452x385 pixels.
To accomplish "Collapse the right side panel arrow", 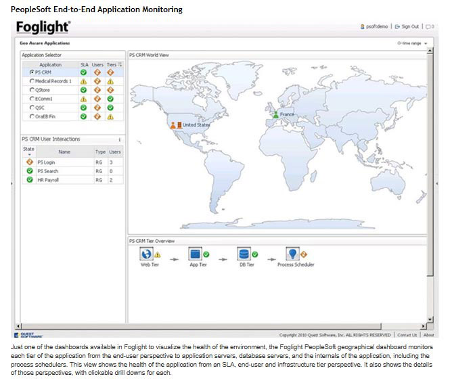I will (437, 183).
